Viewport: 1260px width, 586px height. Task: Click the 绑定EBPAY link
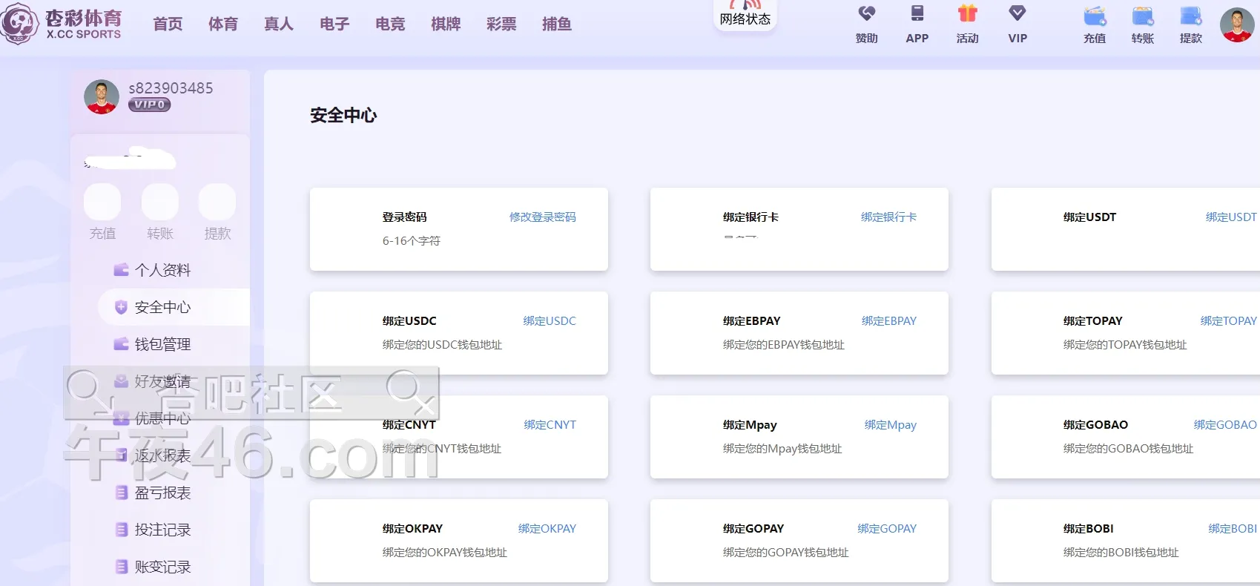point(888,321)
